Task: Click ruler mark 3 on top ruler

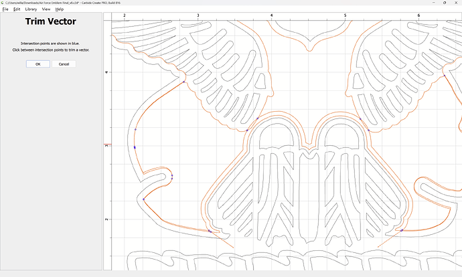Action: 198,15
